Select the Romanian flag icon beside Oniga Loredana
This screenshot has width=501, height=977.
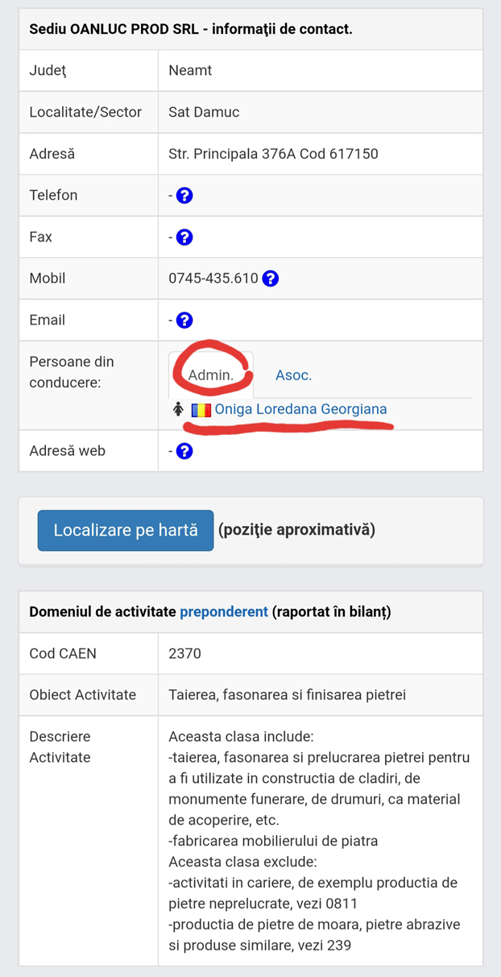pos(201,409)
